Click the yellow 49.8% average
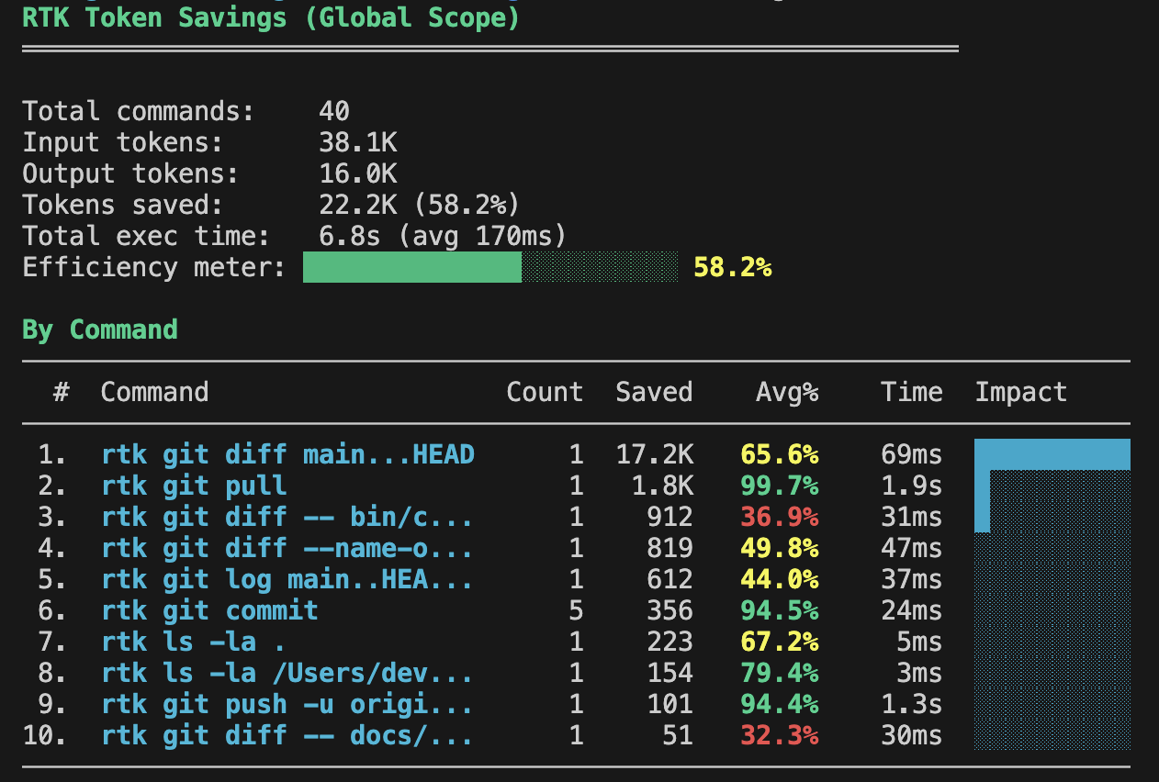Image resolution: width=1159 pixels, height=782 pixels. pyautogui.click(x=780, y=548)
